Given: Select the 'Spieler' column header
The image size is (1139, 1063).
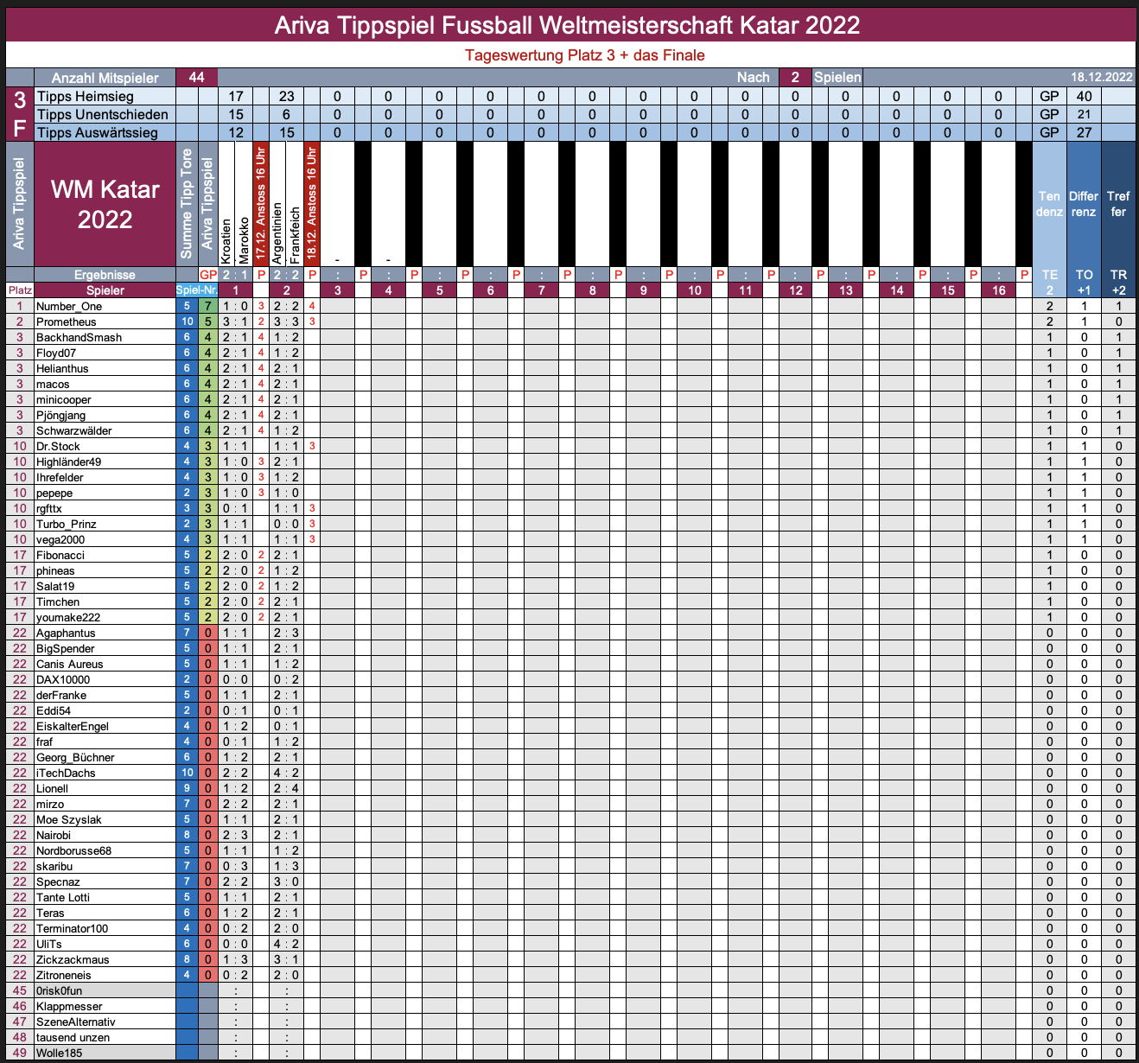Looking at the screenshot, I should (105, 290).
